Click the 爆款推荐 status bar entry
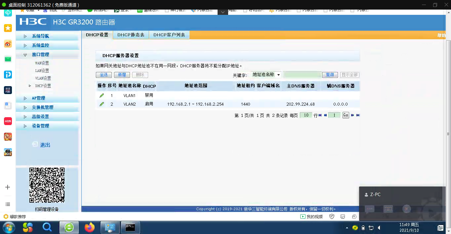Screen dimensions: 451x234 click(14, 217)
